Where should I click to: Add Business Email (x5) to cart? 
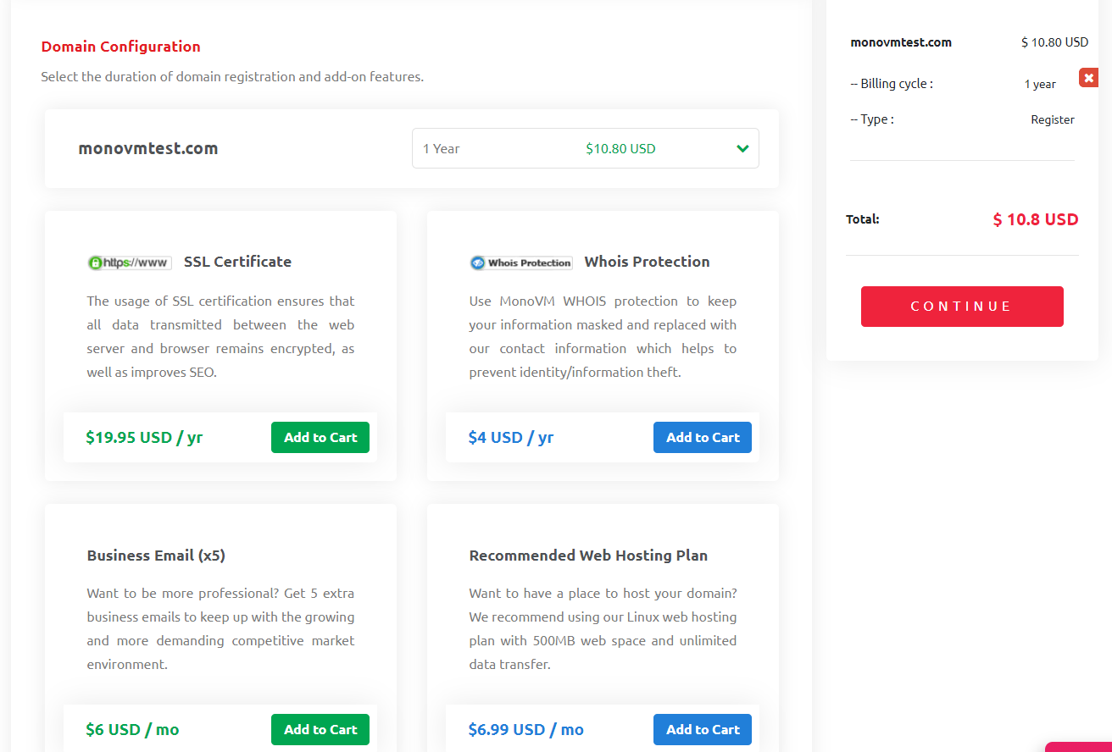pos(320,729)
